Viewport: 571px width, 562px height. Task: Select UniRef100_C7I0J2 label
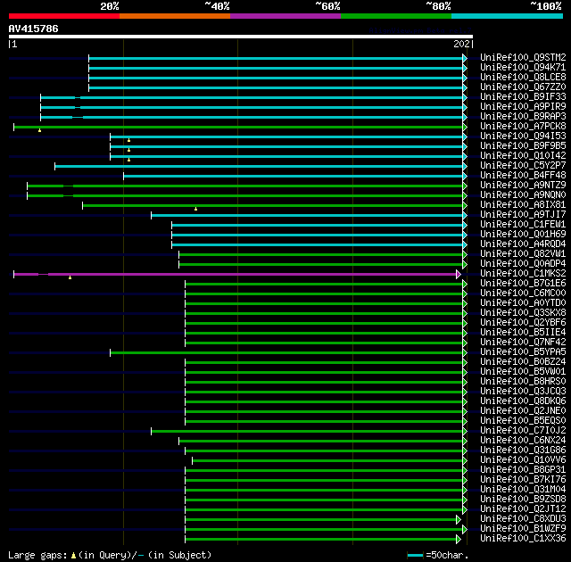click(523, 431)
